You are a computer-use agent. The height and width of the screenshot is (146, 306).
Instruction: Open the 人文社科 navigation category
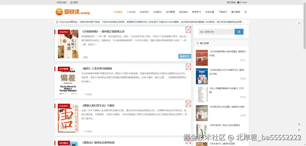[131, 12]
